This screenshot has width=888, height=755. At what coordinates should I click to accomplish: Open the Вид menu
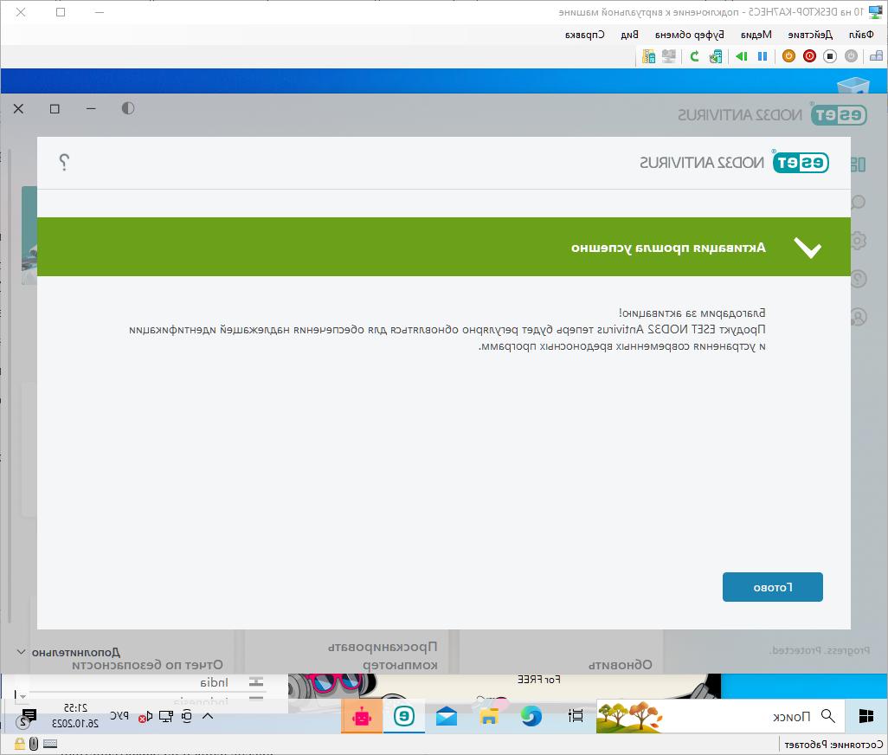(629, 35)
